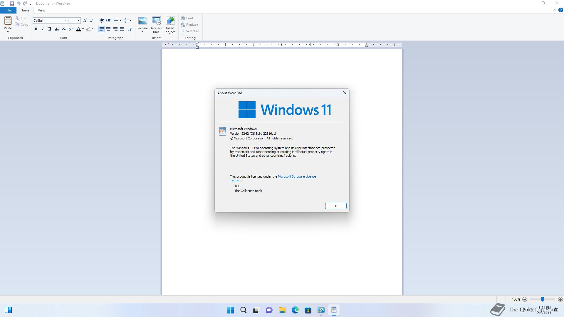Viewport: 564px width, 317px height.
Task: Open the Picture dropdown arrow
Action: 142,32
